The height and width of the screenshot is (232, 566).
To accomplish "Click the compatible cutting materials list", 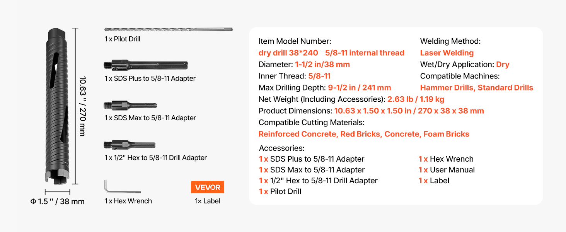I will (x=364, y=134).
